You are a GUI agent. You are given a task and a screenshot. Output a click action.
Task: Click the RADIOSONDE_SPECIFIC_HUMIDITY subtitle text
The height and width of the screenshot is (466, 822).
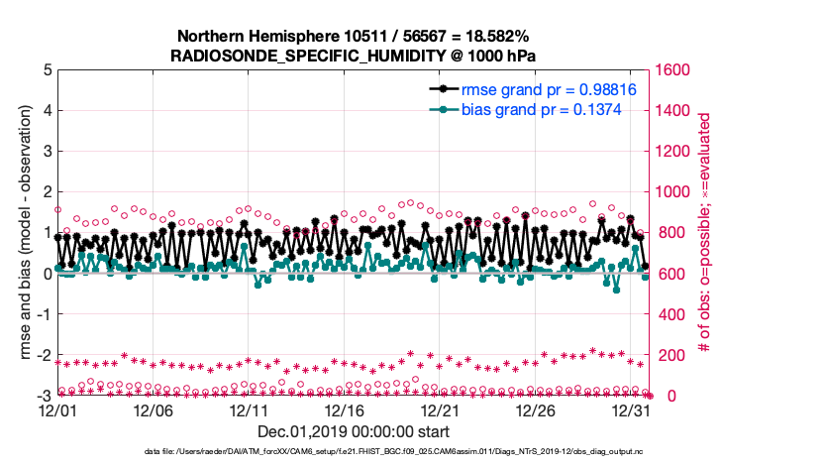[x=353, y=55]
